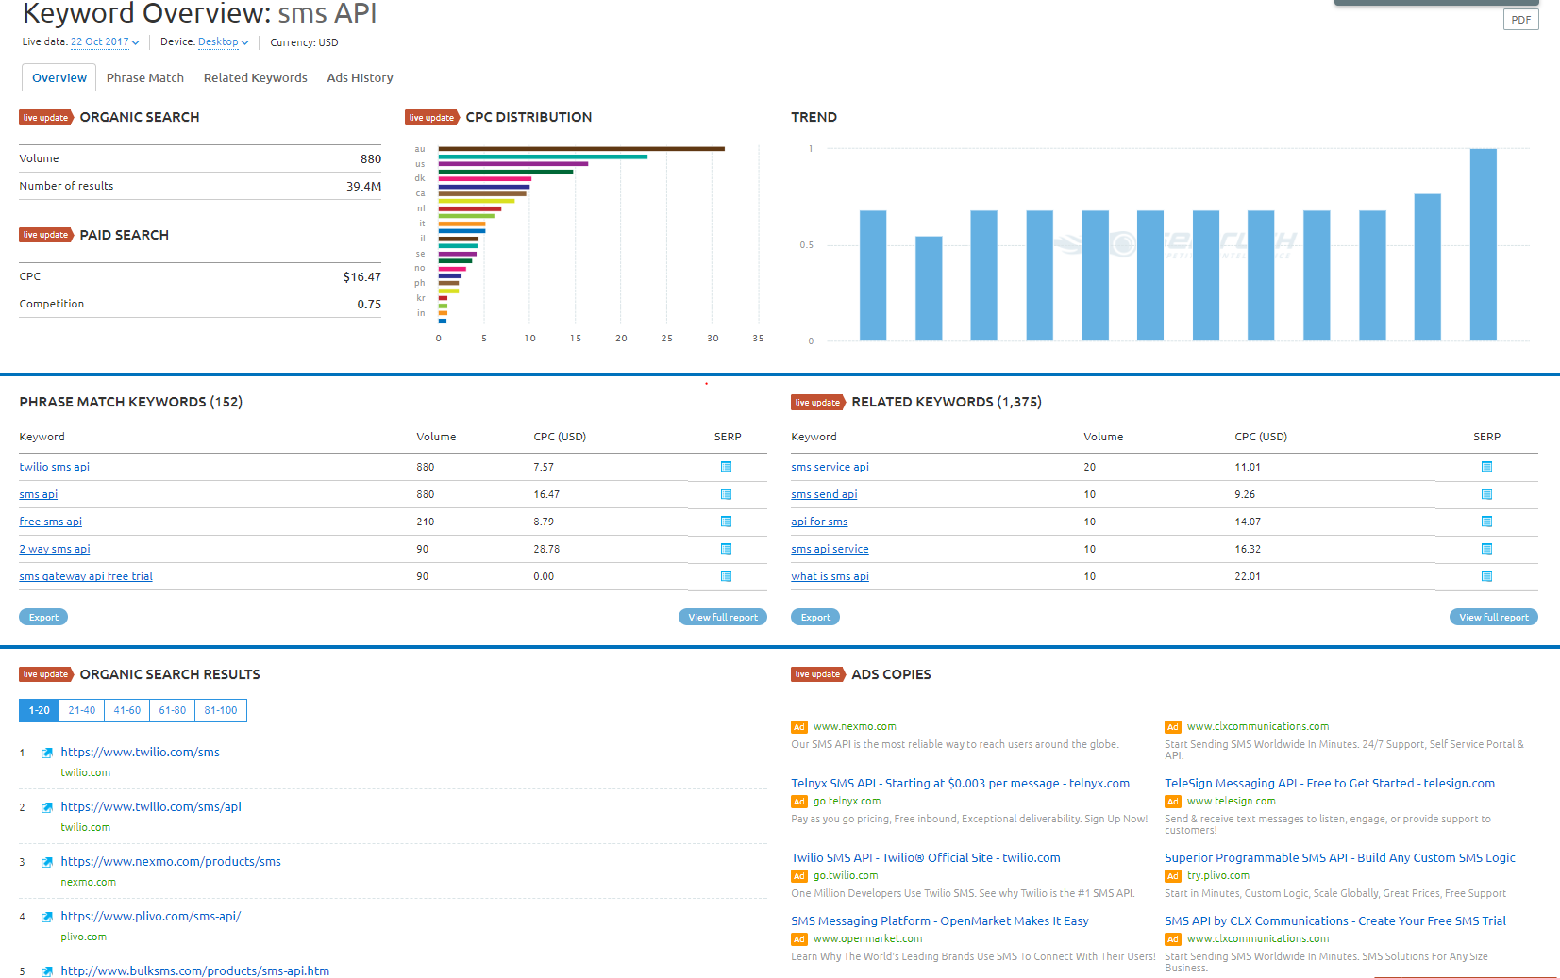This screenshot has height=978, width=1560.
Task: View full report for Related Keywords
Action: pos(1492,617)
